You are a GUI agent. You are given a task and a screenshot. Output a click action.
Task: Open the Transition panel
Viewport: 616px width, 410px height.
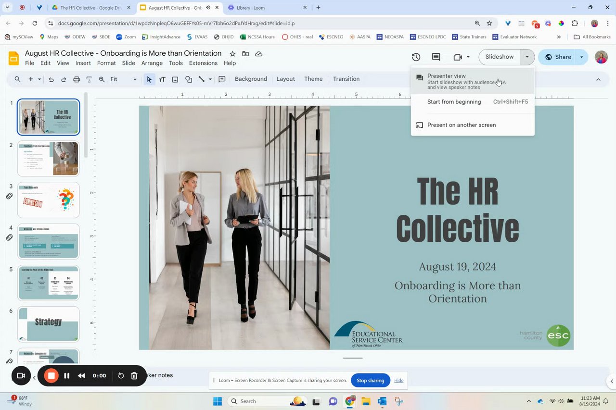[x=346, y=79]
